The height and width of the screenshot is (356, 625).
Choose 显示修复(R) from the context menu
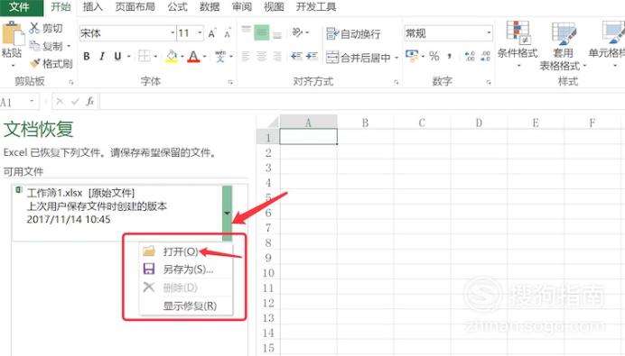tap(186, 306)
